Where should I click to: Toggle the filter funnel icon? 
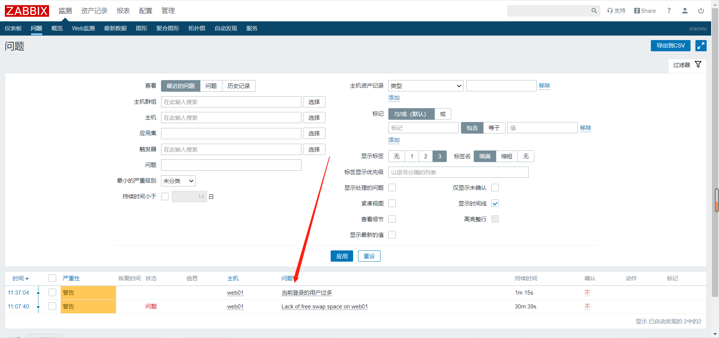coord(698,64)
